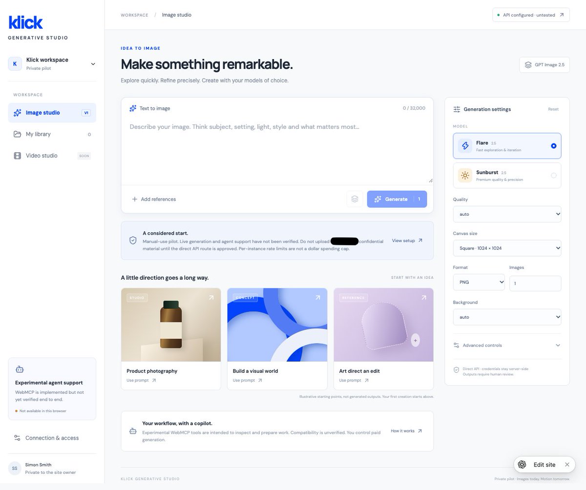Click the 0 / 32,000 character counter
The height and width of the screenshot is (490, 586).
(414, 108)
